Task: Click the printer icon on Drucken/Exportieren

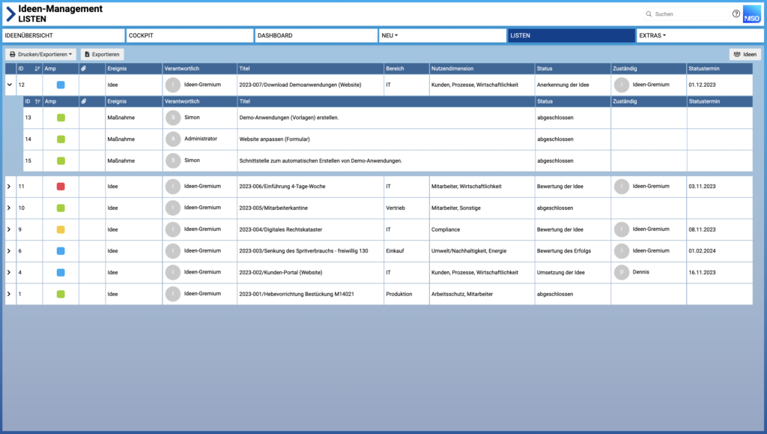Action: tap(13, 54)
